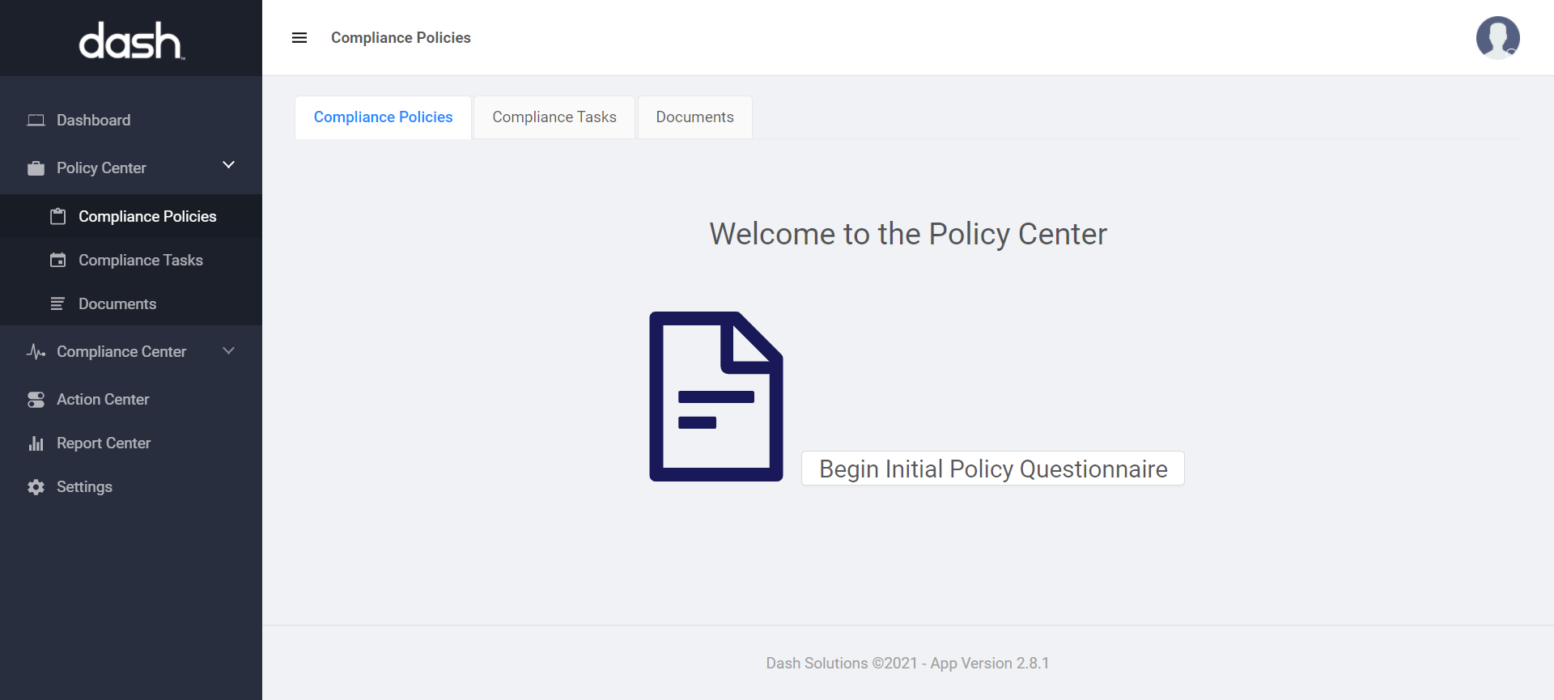Open the user profile avatar
1554x700 pixels.
(x=1497, y=38)
